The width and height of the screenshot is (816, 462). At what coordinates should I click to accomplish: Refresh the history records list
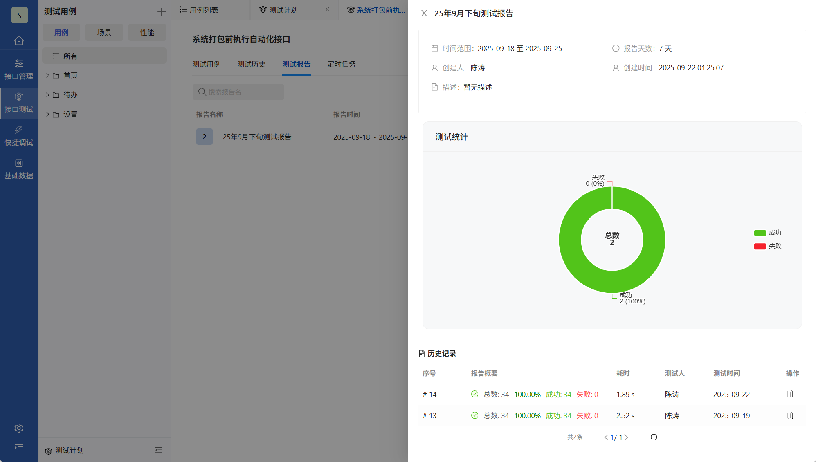653,437
